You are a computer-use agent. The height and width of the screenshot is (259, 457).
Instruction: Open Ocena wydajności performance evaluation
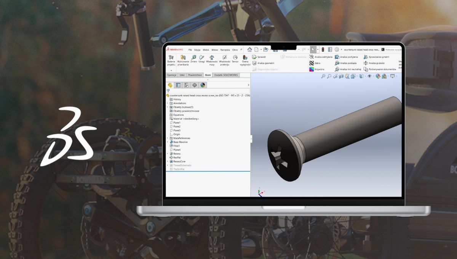[x=245, y=60]
